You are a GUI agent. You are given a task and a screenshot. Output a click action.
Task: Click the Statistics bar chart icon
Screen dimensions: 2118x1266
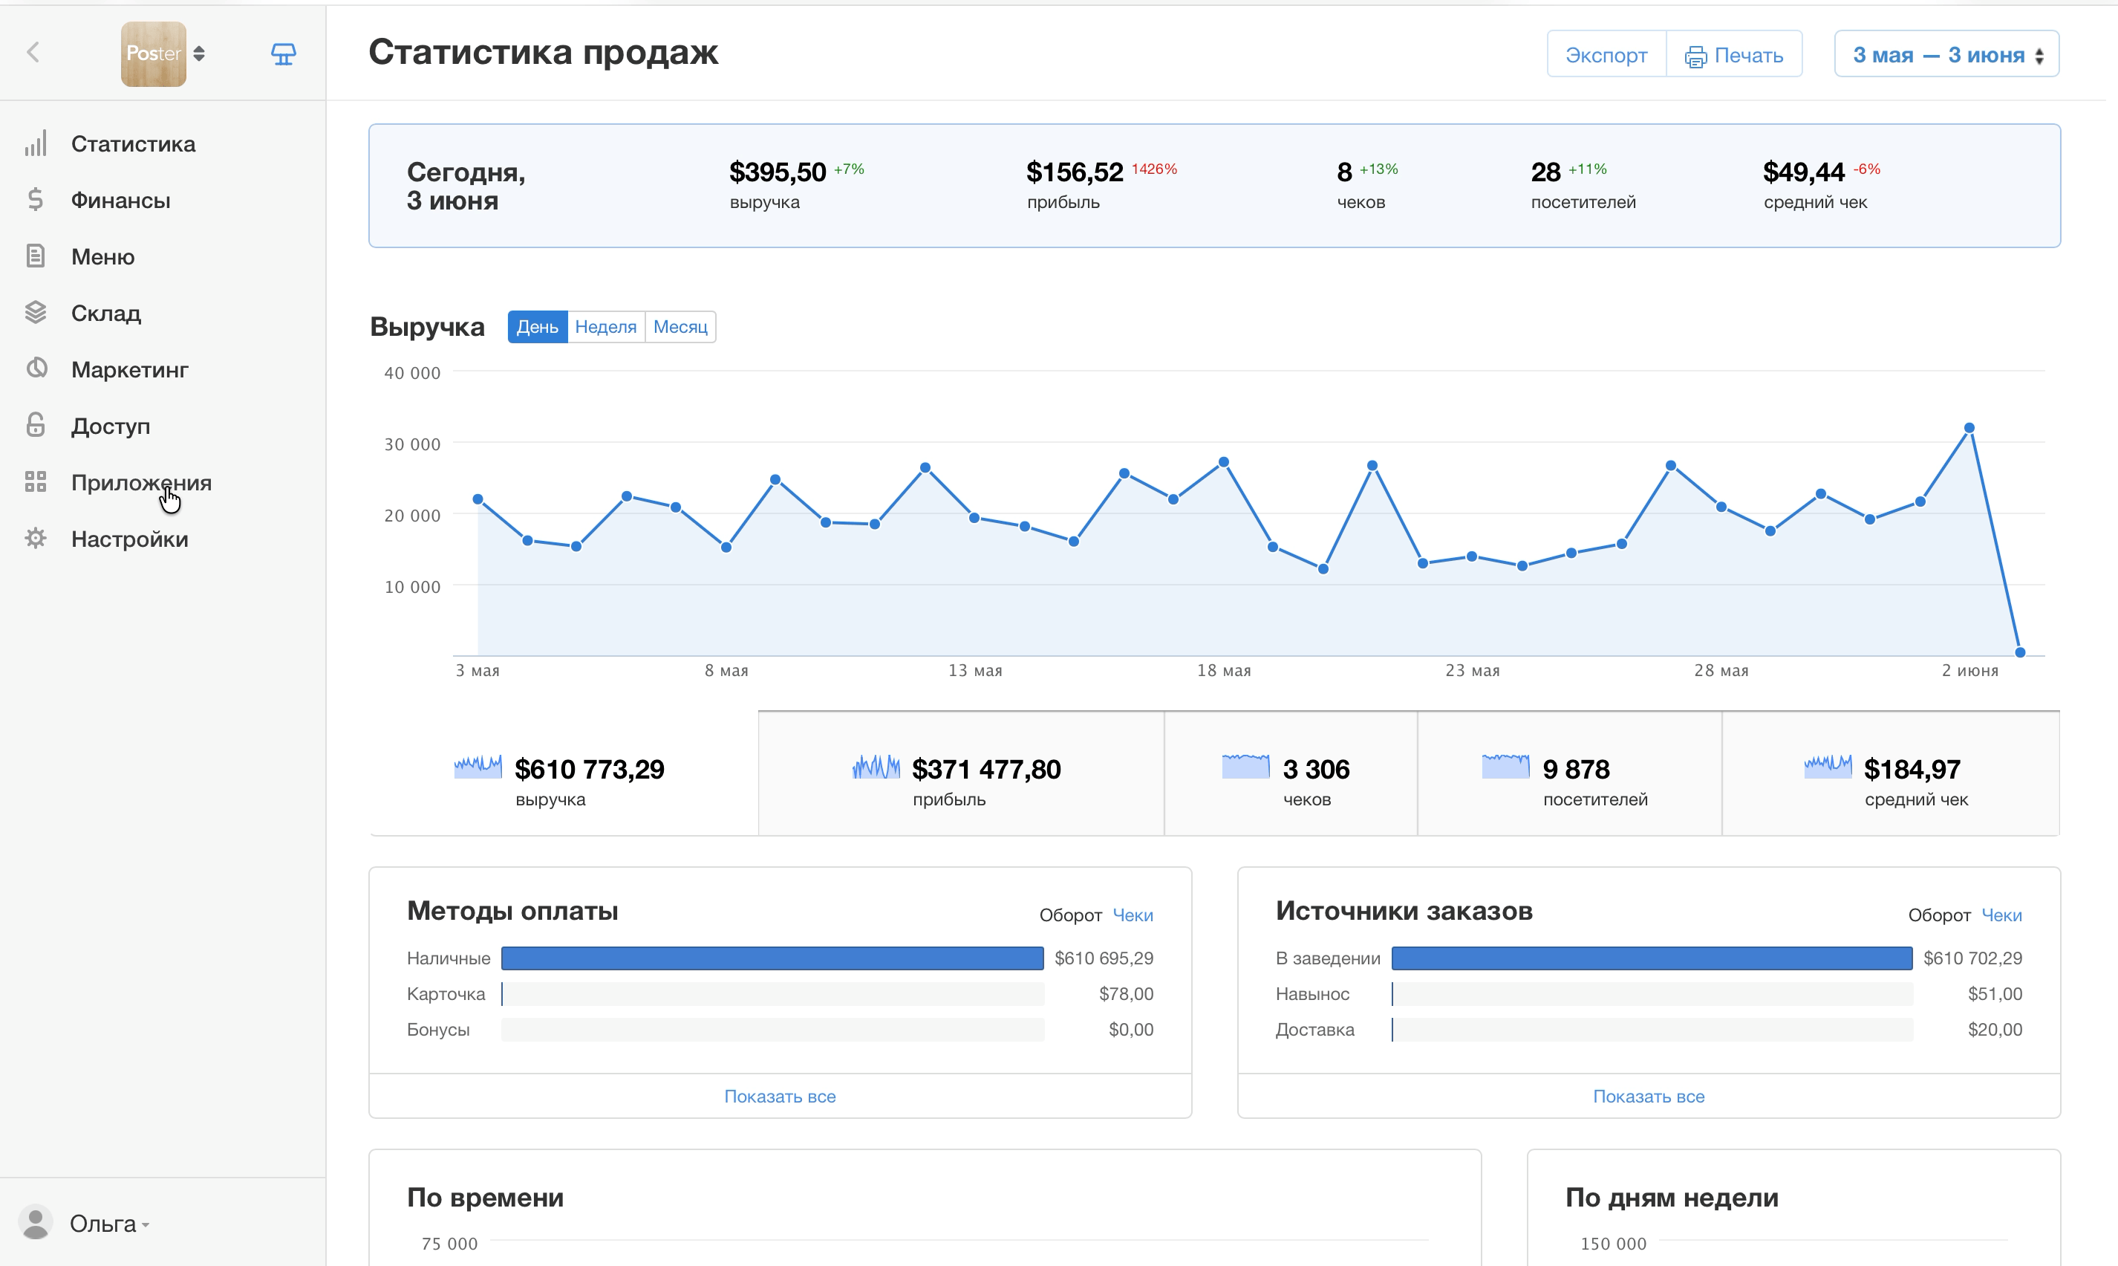coord(36,143)
